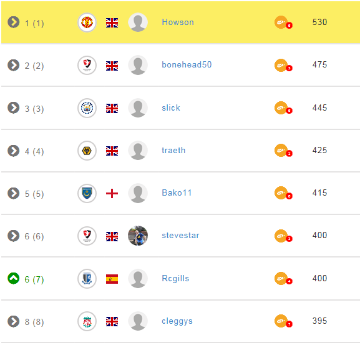The image size is (360, 345).
Task: Click the orange prediction badge next to 530 points
Action: [x=283, y=22]
